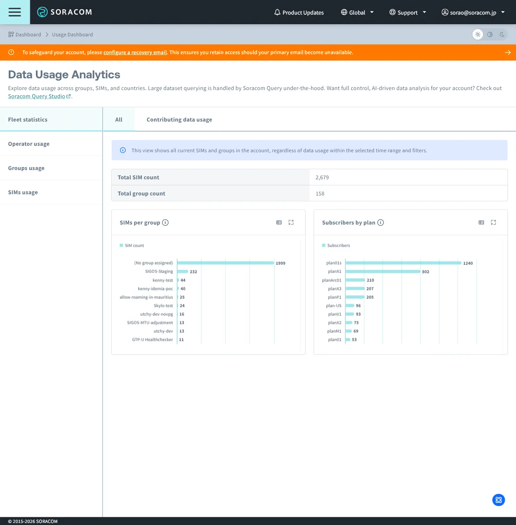Image resolution: width=516 pixels, height=525 pixels.
Task: Select Fleet statistics section
Action: 51,120
